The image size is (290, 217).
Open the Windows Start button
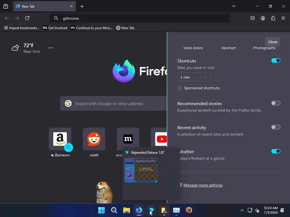pos(101,210)
